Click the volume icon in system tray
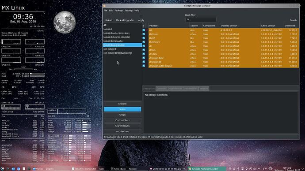This screenshot has width=305, height=171. coord(255,169)
